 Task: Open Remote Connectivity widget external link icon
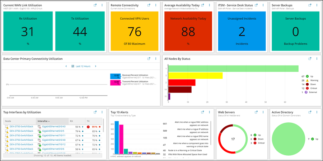tap(149, 5)
